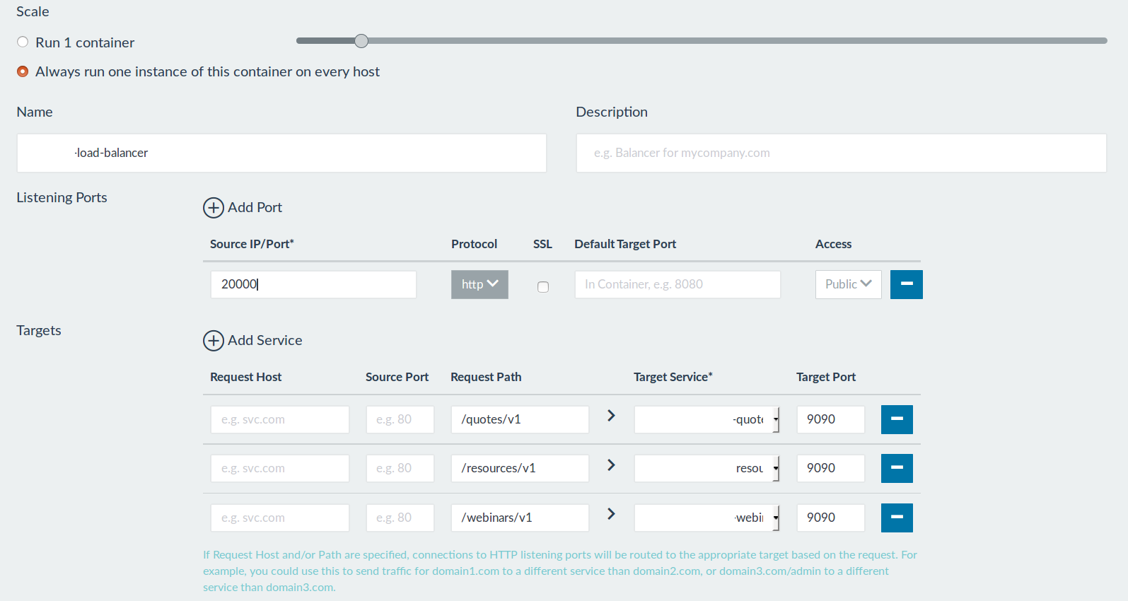Click the /webinars/v1 request path field

(x=520, y=518)
